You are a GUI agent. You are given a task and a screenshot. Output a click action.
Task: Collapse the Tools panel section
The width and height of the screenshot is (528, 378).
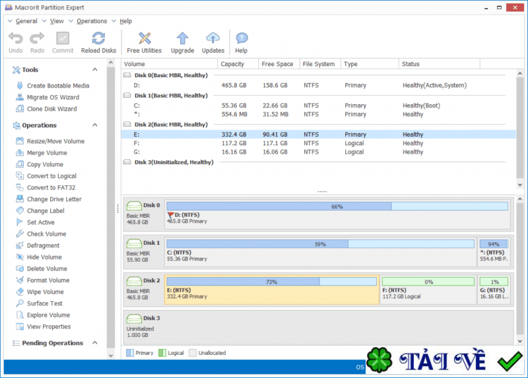(x=94, y=70)
